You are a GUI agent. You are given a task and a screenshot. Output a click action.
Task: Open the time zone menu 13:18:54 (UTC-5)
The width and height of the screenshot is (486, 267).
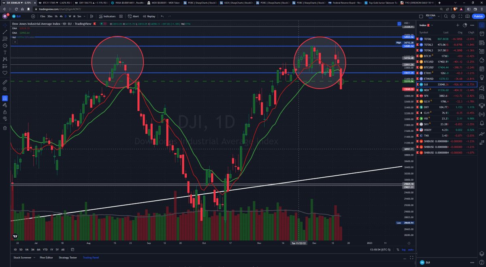(380, 250)
